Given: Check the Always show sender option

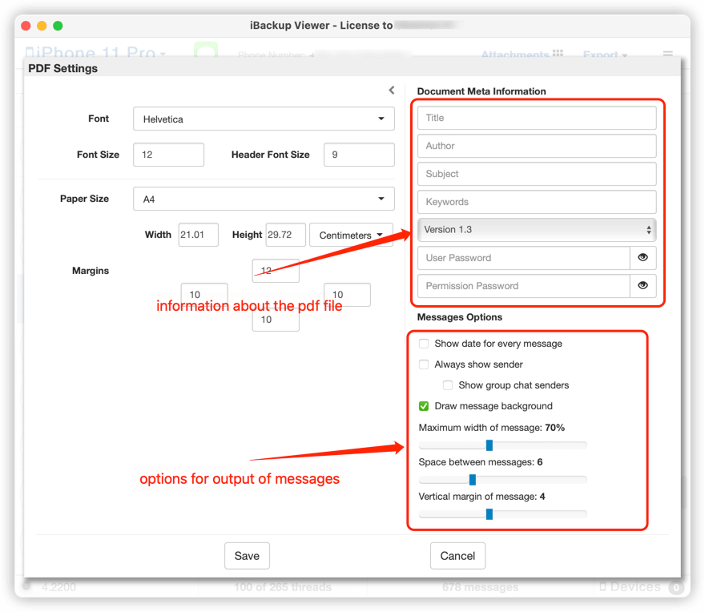Looking at the screenshot, I should 423,364.
